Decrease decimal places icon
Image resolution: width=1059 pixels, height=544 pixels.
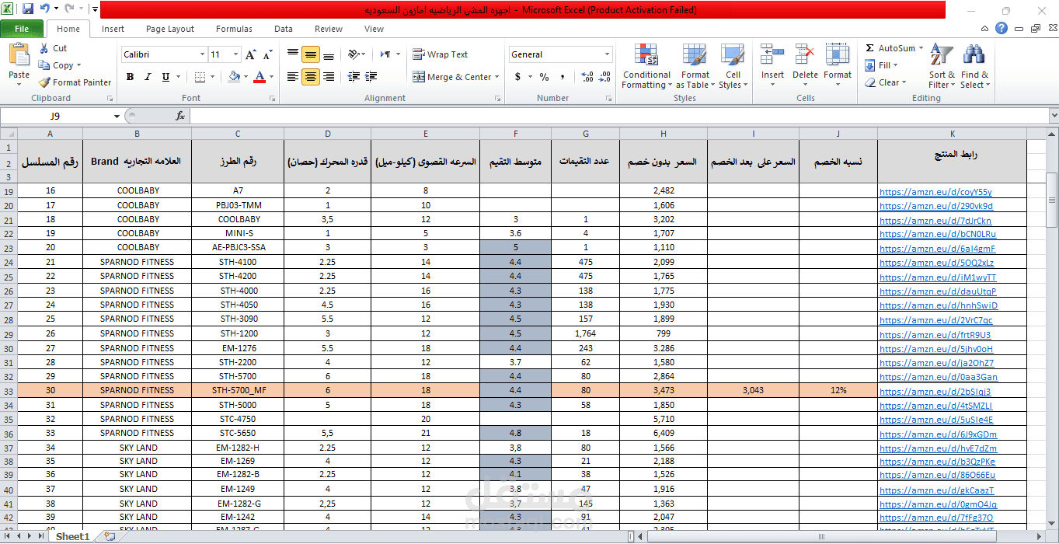point(604,77)
